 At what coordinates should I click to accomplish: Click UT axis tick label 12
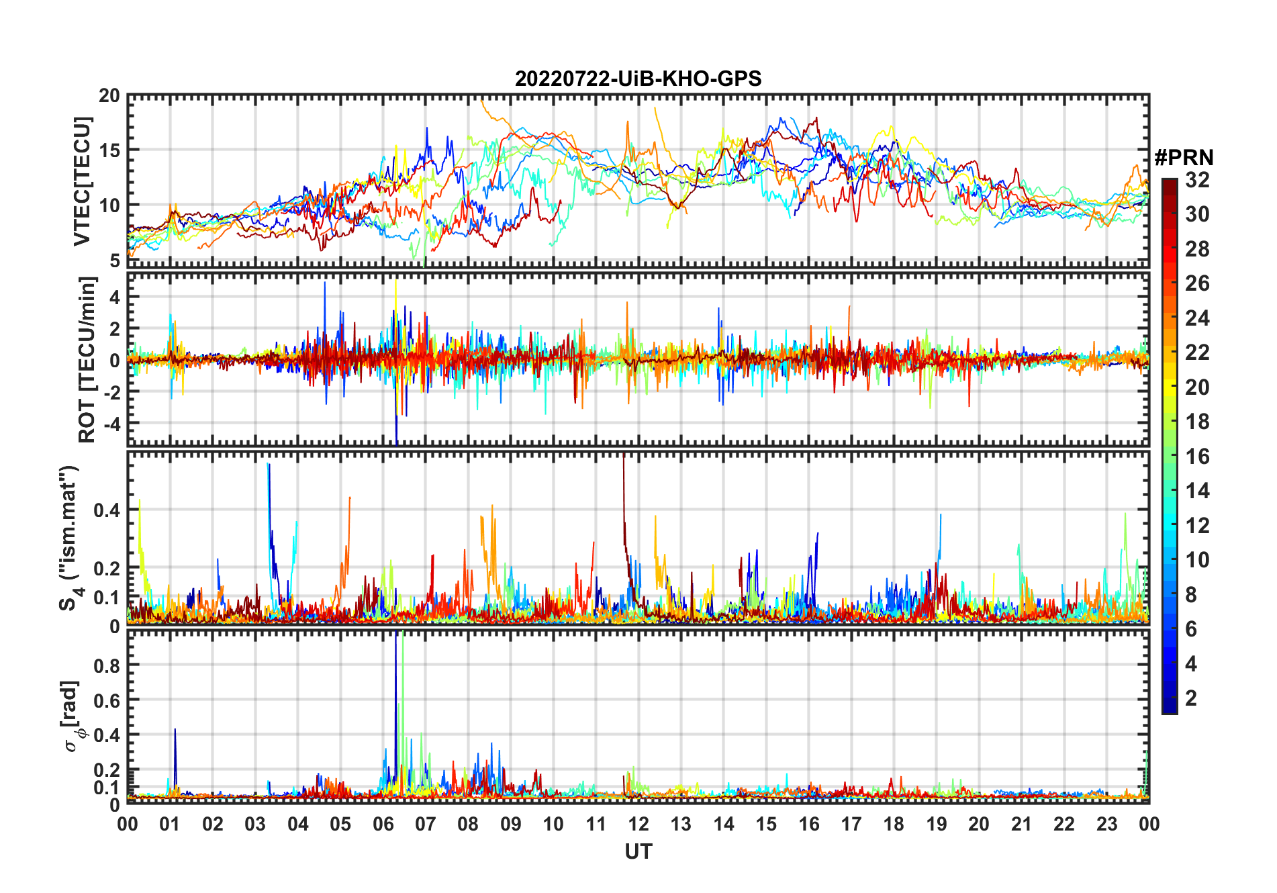pos(638,824)
